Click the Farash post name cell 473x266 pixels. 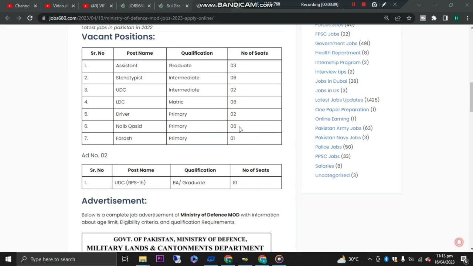(x=140, y=138)
